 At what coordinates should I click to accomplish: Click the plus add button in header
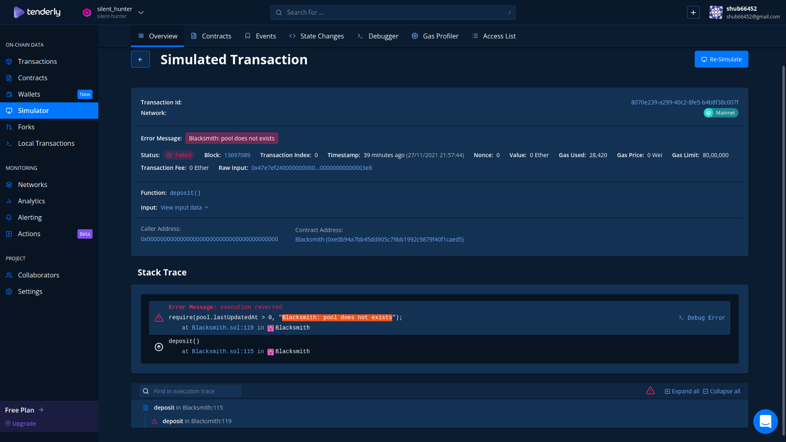pos(693,12)
